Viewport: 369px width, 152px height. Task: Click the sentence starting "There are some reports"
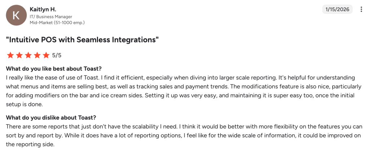72,127
